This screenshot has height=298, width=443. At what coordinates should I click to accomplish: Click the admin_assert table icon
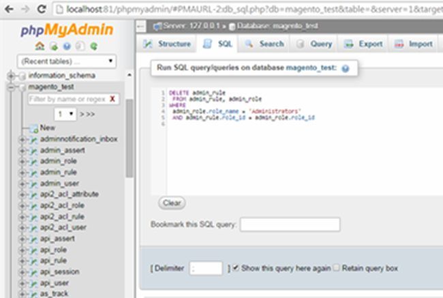click(33, 151)
